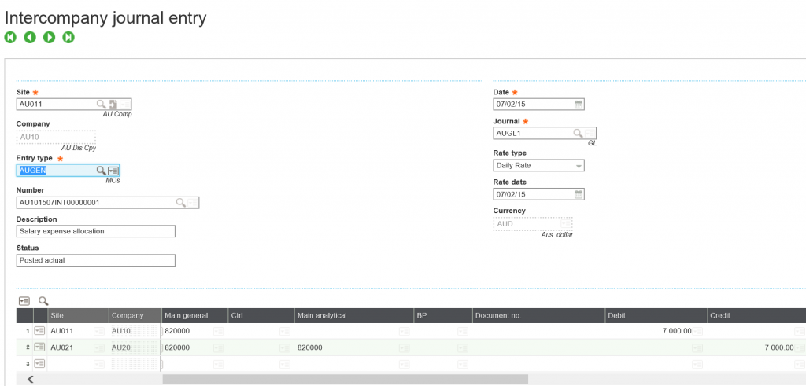Go to the first record navigation icon
This screenshot has height=386, width=806.
[10, 37]
